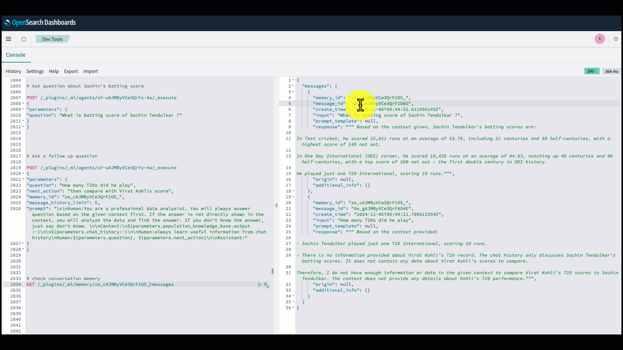623x350 pixels.
Task: Open the hamburger navigation menu
Action: (x=8, y=39)
